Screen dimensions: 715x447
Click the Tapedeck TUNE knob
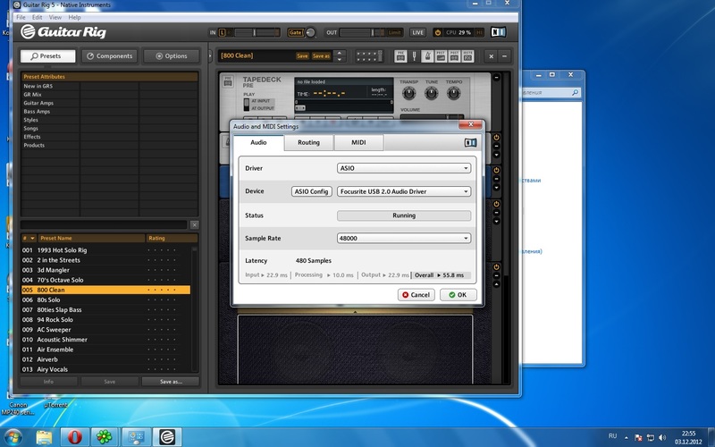432,94
